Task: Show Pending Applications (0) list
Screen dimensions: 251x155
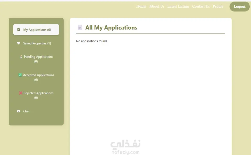Action: [x=36, y=59]
